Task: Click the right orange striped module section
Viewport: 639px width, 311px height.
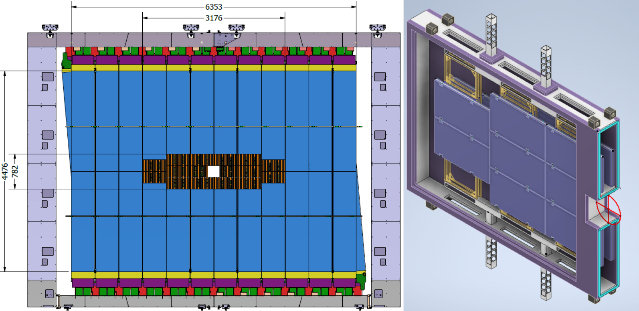Action: 273,172
